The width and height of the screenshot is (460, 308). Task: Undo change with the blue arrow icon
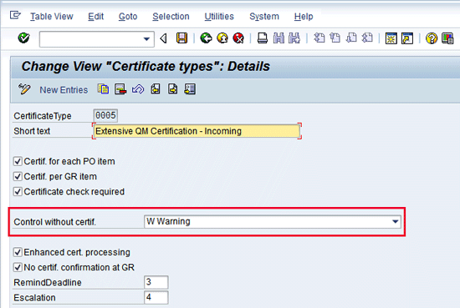(x=138, y=89)
